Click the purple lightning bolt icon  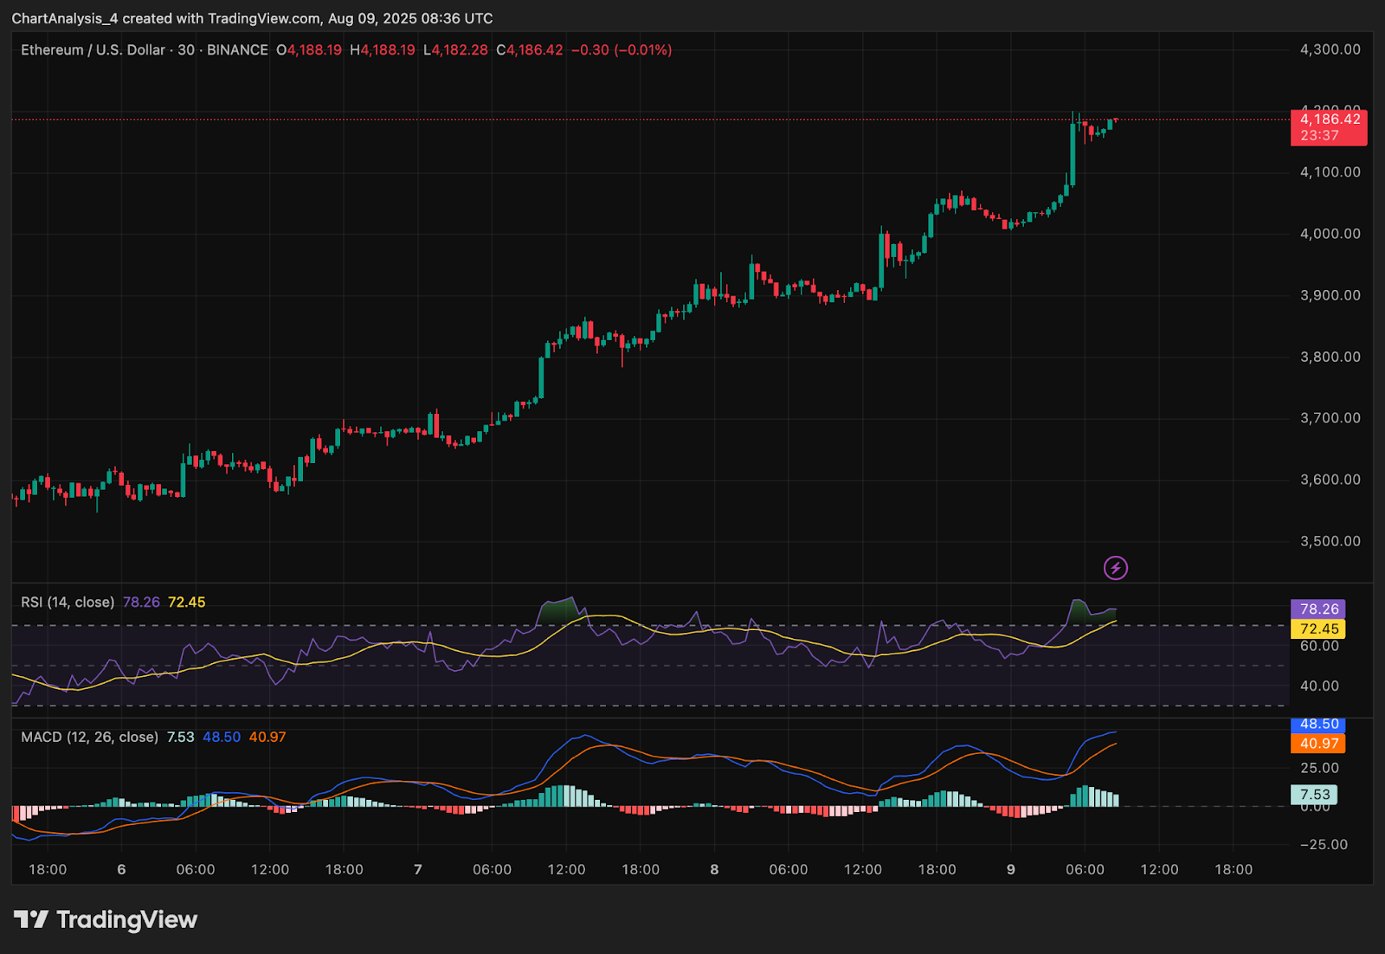(x=1116, y=568)
